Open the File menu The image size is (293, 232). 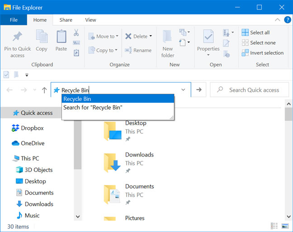pos(14,20)
